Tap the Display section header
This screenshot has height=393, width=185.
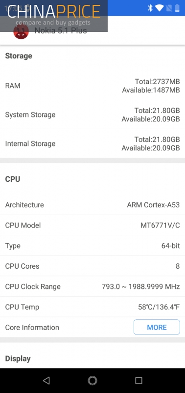[x=18, y=359]
